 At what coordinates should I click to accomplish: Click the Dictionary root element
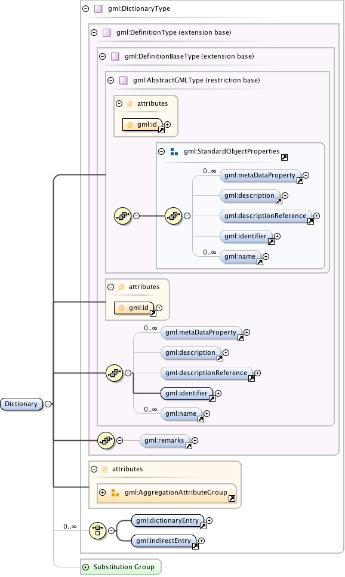21,404
